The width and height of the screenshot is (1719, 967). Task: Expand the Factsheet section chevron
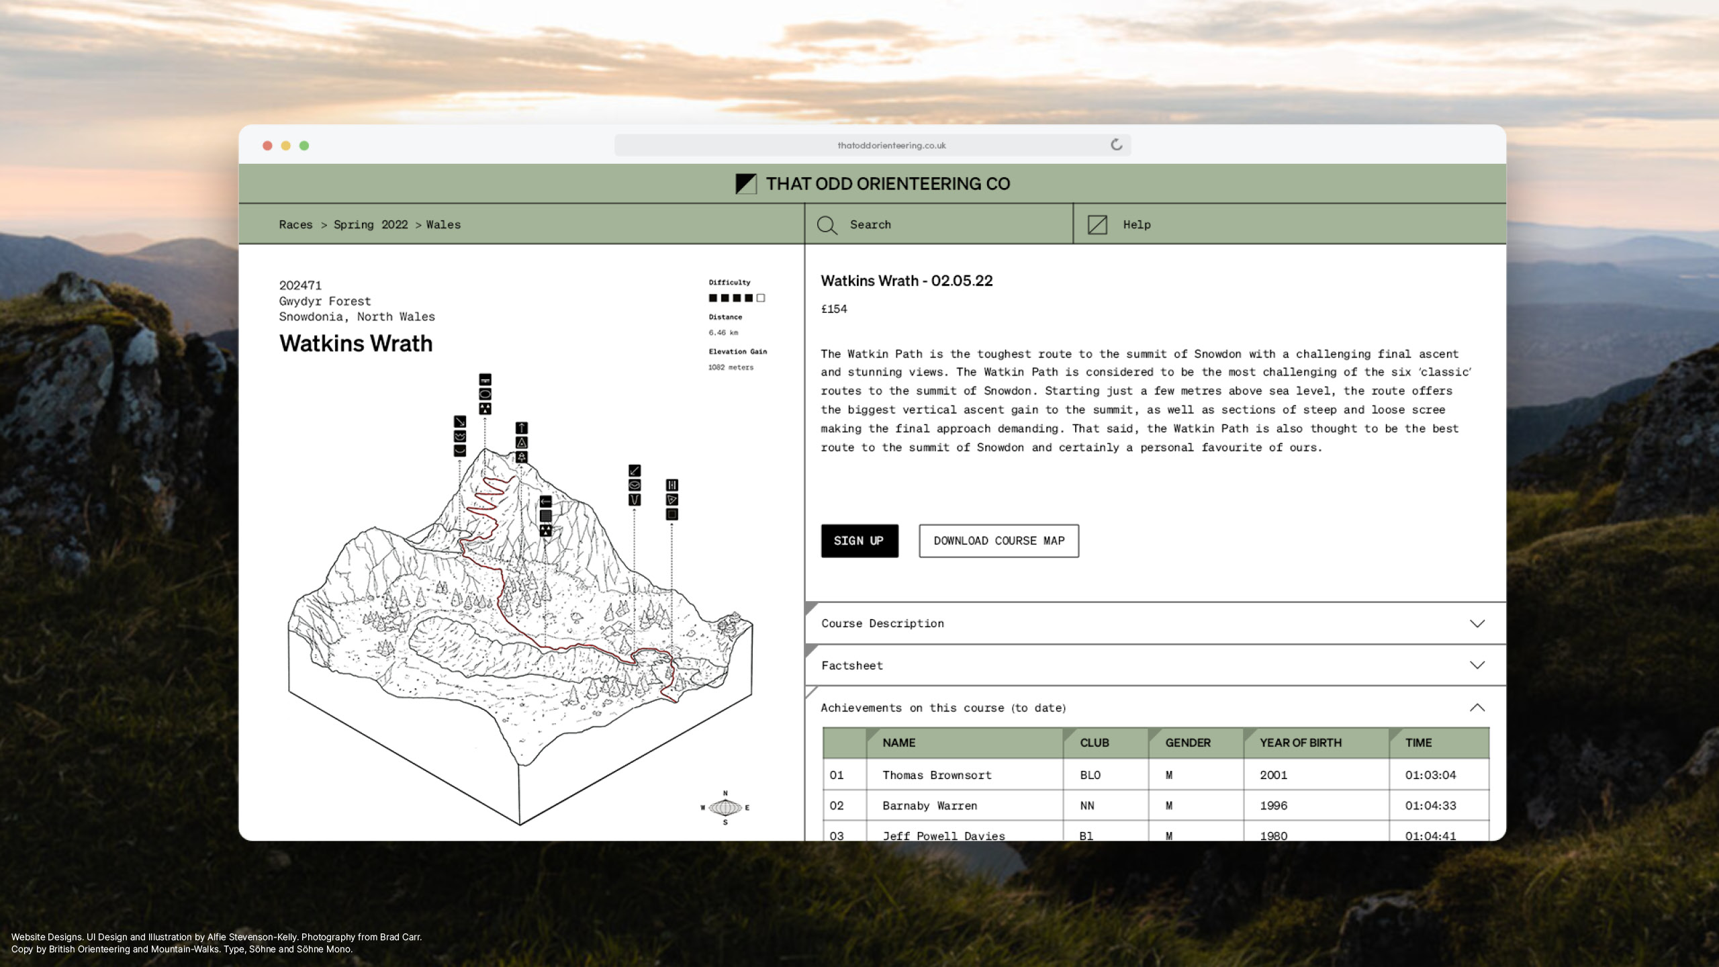click(1477, 665)
